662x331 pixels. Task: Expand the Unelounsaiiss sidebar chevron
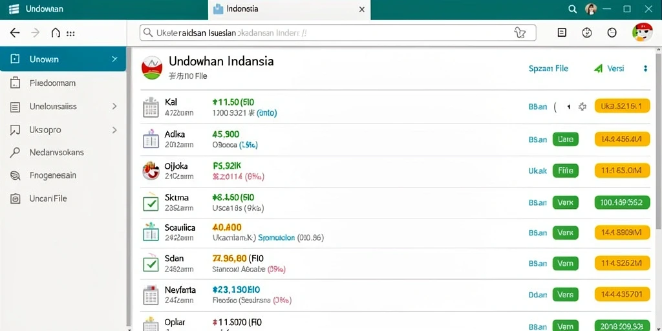114,107
